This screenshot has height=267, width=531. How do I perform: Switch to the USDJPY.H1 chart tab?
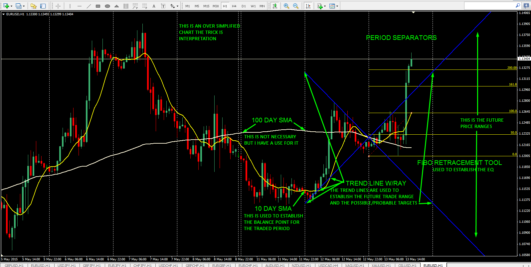(67, 265)
